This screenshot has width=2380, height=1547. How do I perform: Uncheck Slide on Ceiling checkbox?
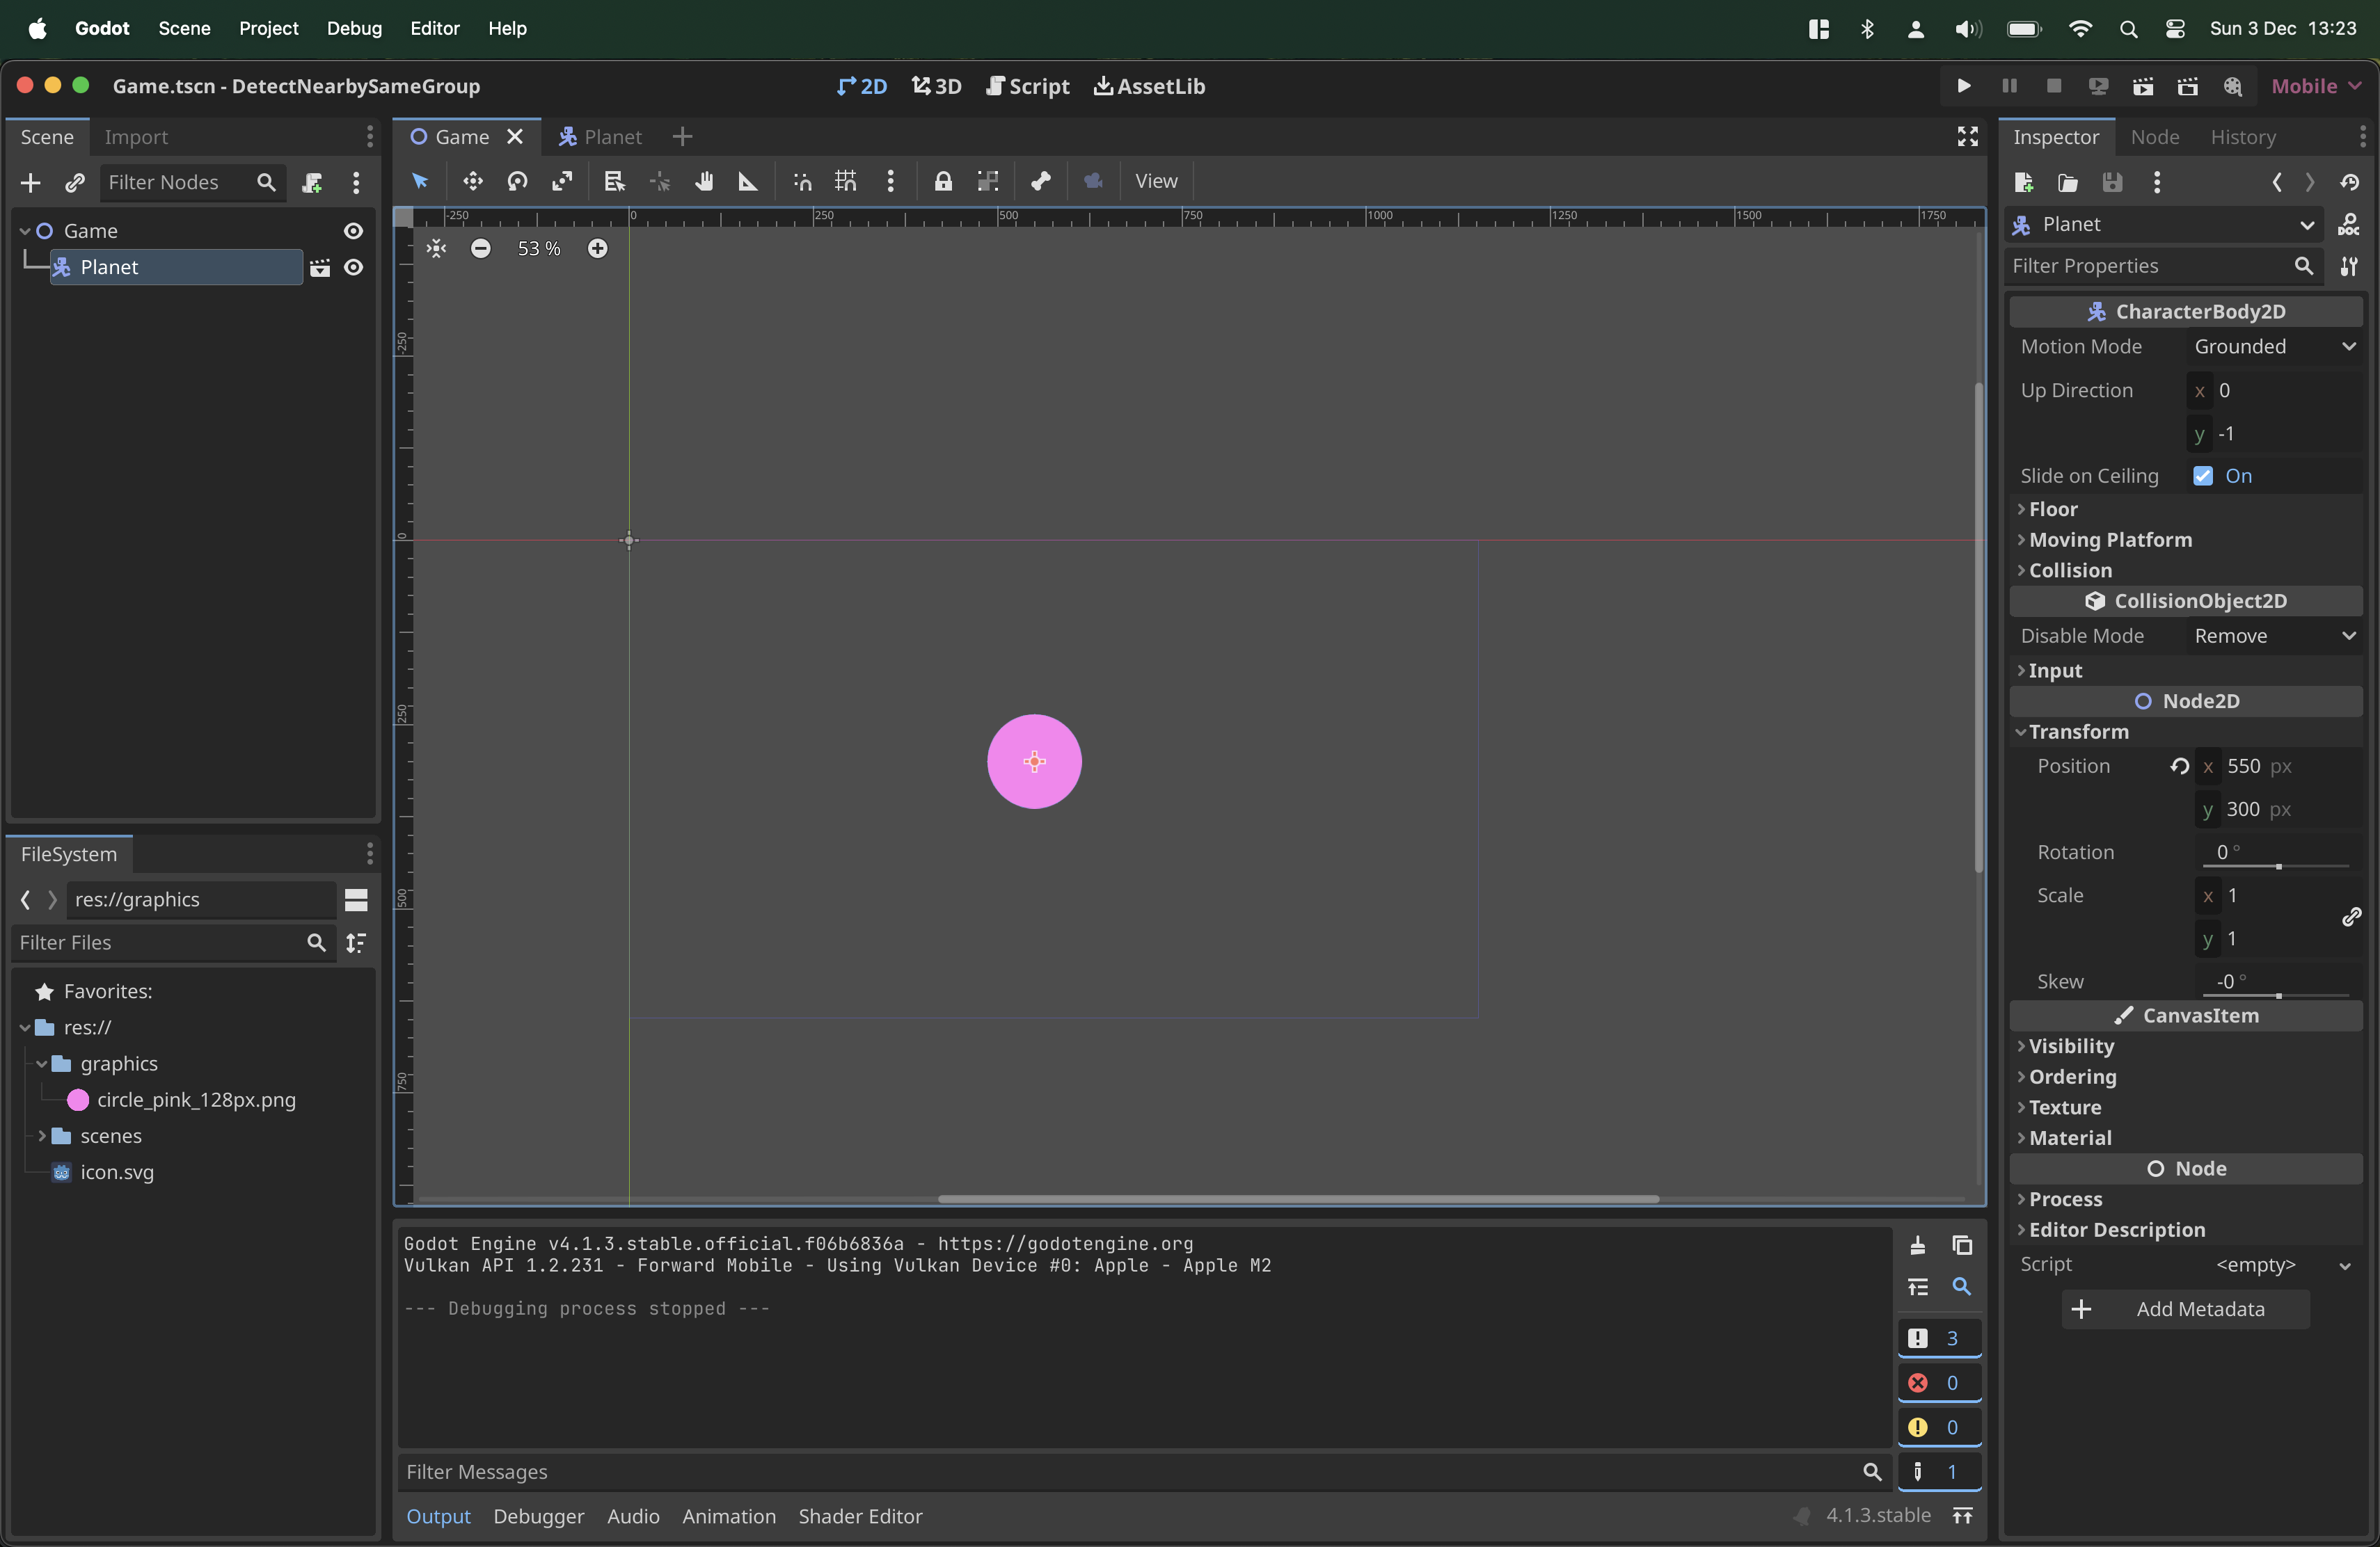pos(2203,476)
